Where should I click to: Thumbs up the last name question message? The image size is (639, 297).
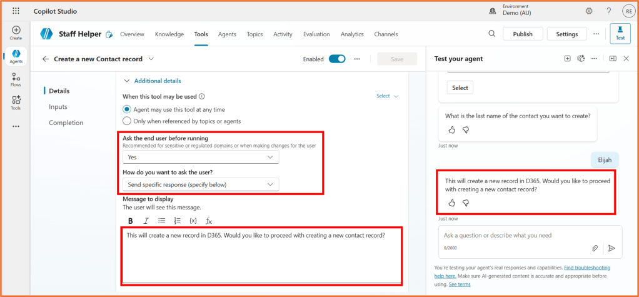(451, 130)
